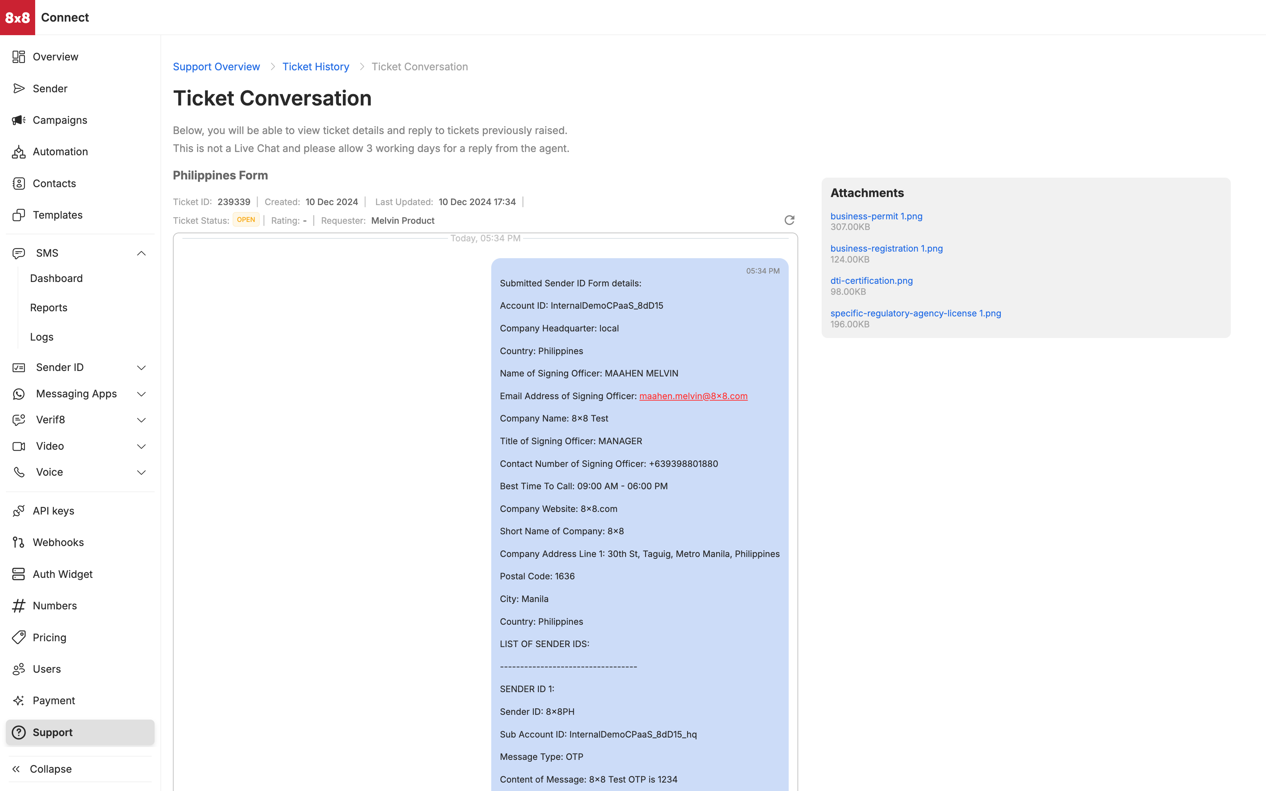Open Contacts from the sidebar
This screenshot has height=791, width=1266.
(x=54, y=183)
